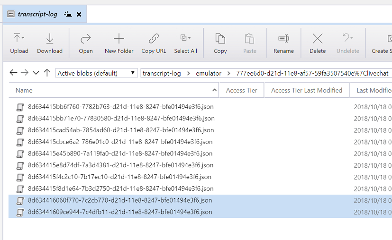Navigate back with the left arrow

tap(13, 73)
